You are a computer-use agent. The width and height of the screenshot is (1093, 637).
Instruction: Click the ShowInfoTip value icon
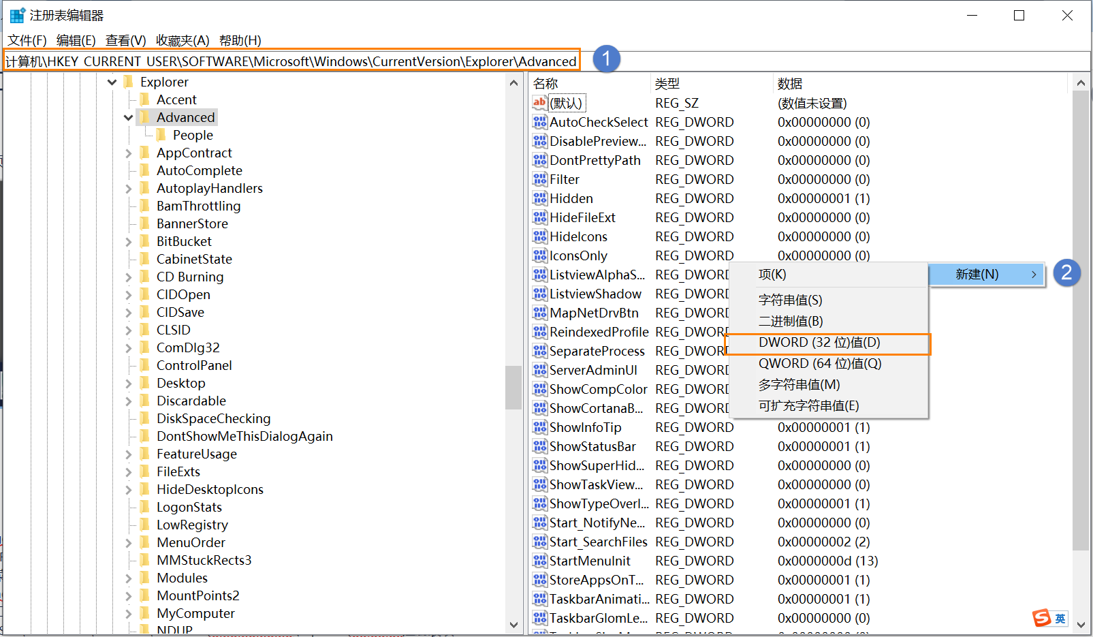click(x=540, y=427)
